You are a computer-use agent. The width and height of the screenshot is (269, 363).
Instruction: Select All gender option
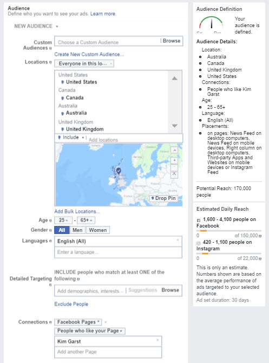[x=62, y=230]
